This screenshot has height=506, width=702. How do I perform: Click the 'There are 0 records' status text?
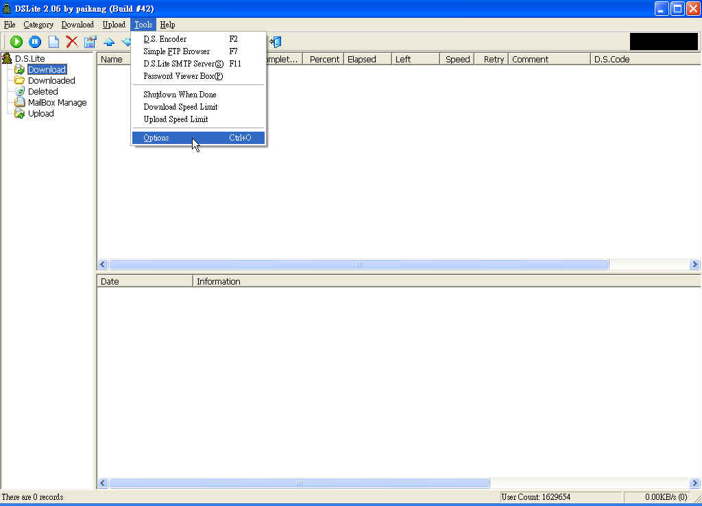32,497
